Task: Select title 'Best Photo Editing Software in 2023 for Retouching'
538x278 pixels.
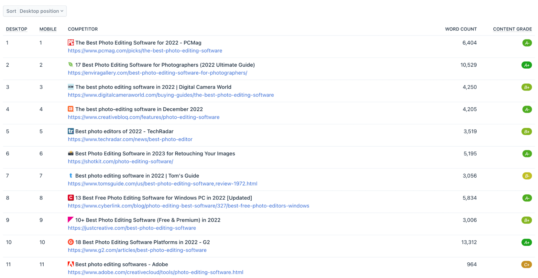Action: tap(155, 153)
